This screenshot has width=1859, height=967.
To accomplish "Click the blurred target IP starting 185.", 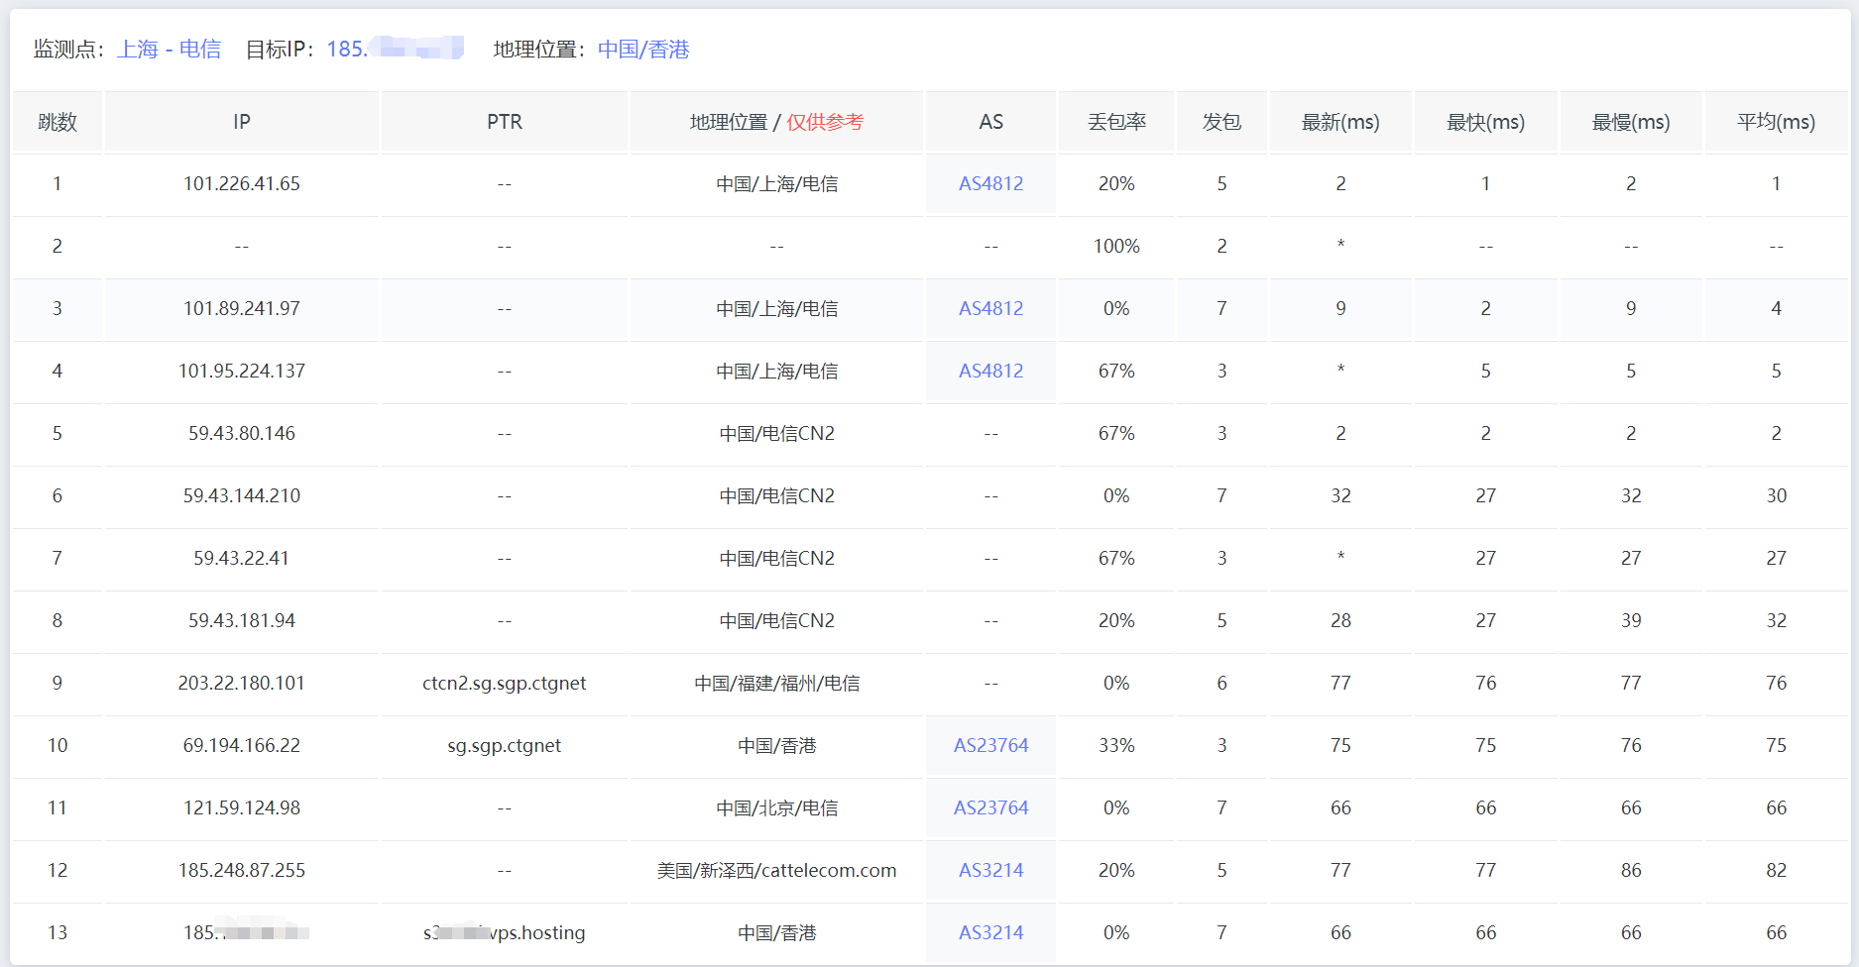I will [395, 49].
